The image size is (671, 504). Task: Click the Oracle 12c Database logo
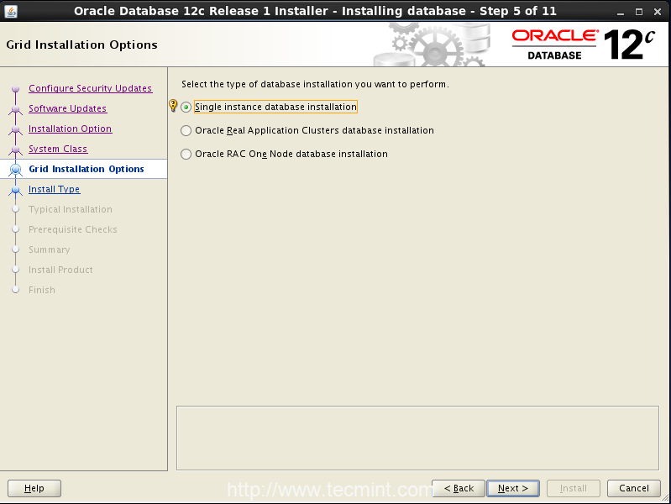coord(584,45)
